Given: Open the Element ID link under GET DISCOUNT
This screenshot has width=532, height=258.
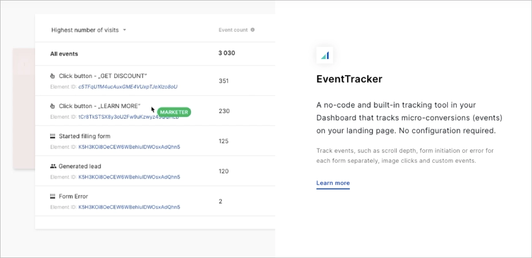Looking at the screenshot, I should coord(128,87).
